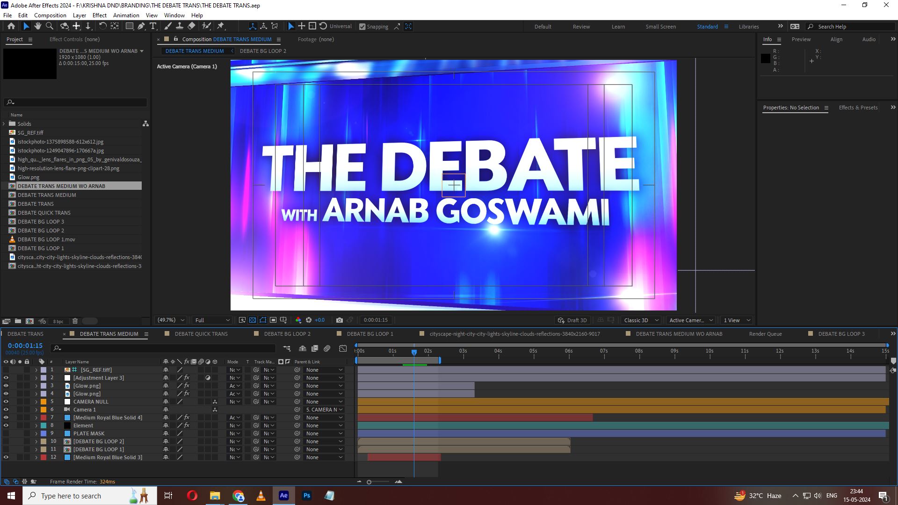Pick the Horizontal Type tool
The height and width of the screenshot is (505, 898).
[x=153, y=26]
